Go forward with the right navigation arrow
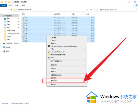The width and height of the screenshot is (138, 105). [x=6, y=10]
